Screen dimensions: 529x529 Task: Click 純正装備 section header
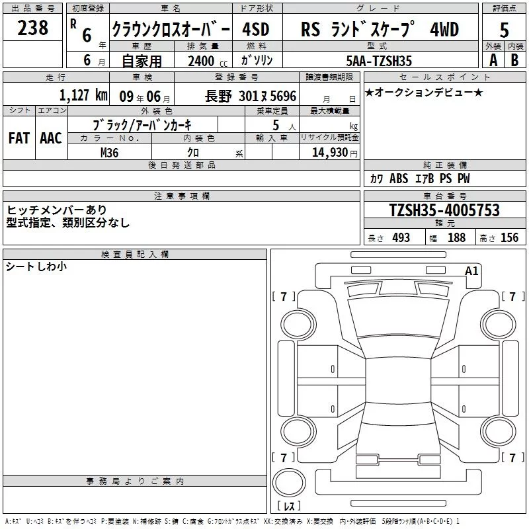445,165
